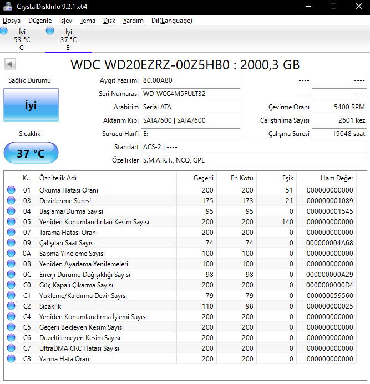Viewport: 370px width, 384px height.
Task: Click the Aktarım Kipi field SATA/600
Action: 190,120
